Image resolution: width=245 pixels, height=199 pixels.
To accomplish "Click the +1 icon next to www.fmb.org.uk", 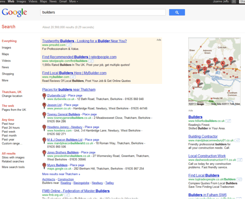I will pos(67,195).
